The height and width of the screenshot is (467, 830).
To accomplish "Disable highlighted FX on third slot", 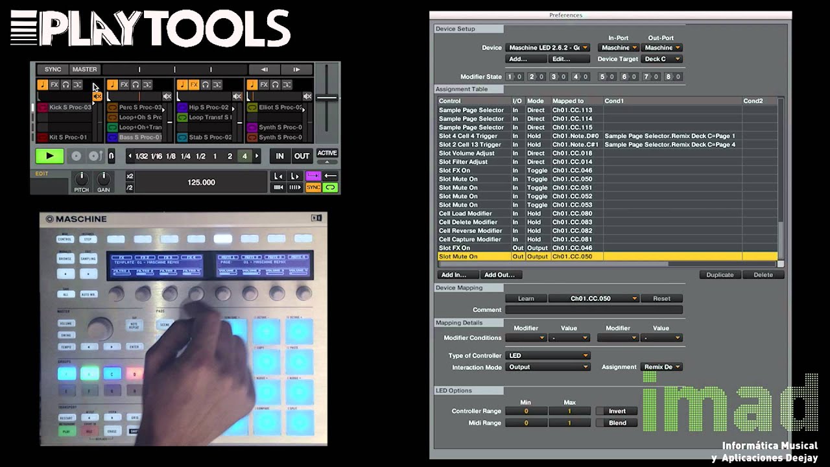I will (194, 84).
